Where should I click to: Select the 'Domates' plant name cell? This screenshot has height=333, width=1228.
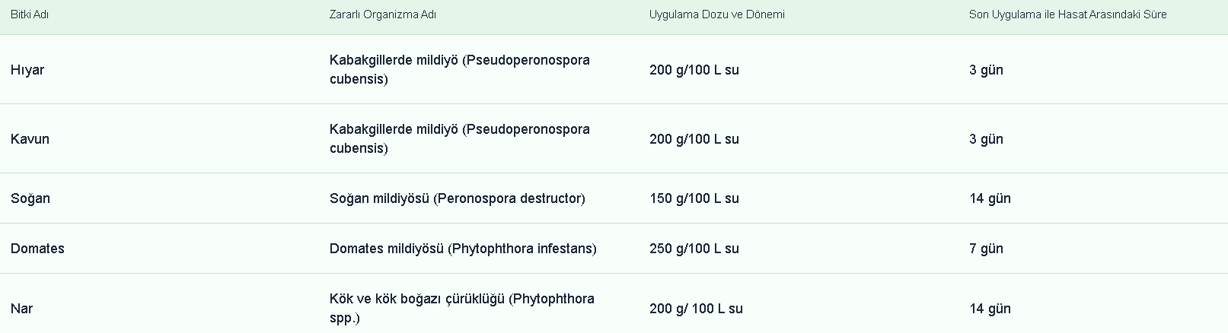click(x=37, y=249)
